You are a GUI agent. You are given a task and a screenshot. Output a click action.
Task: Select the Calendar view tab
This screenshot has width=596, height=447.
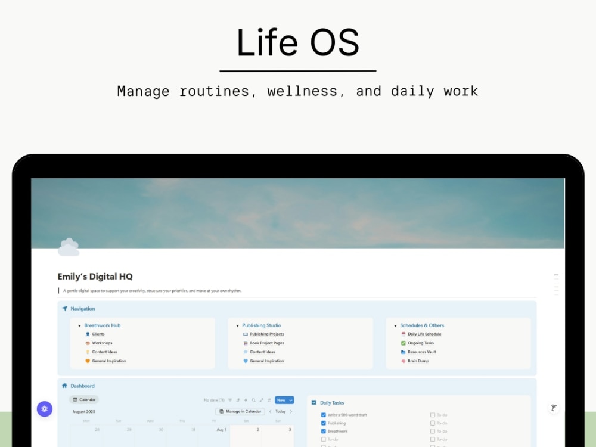pyautogui.click(x=84, y=399)
